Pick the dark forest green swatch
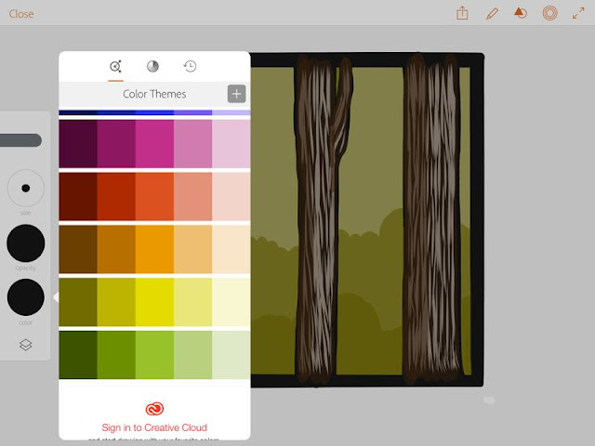This screenshot has height=446, width=595. 78,355
